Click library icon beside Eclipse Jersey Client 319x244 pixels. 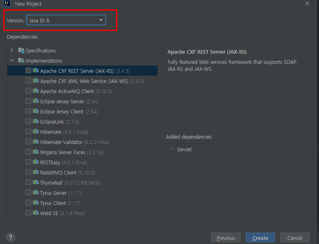point(36,111)
